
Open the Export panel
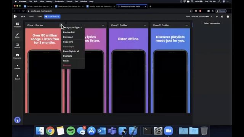point(17,77)
